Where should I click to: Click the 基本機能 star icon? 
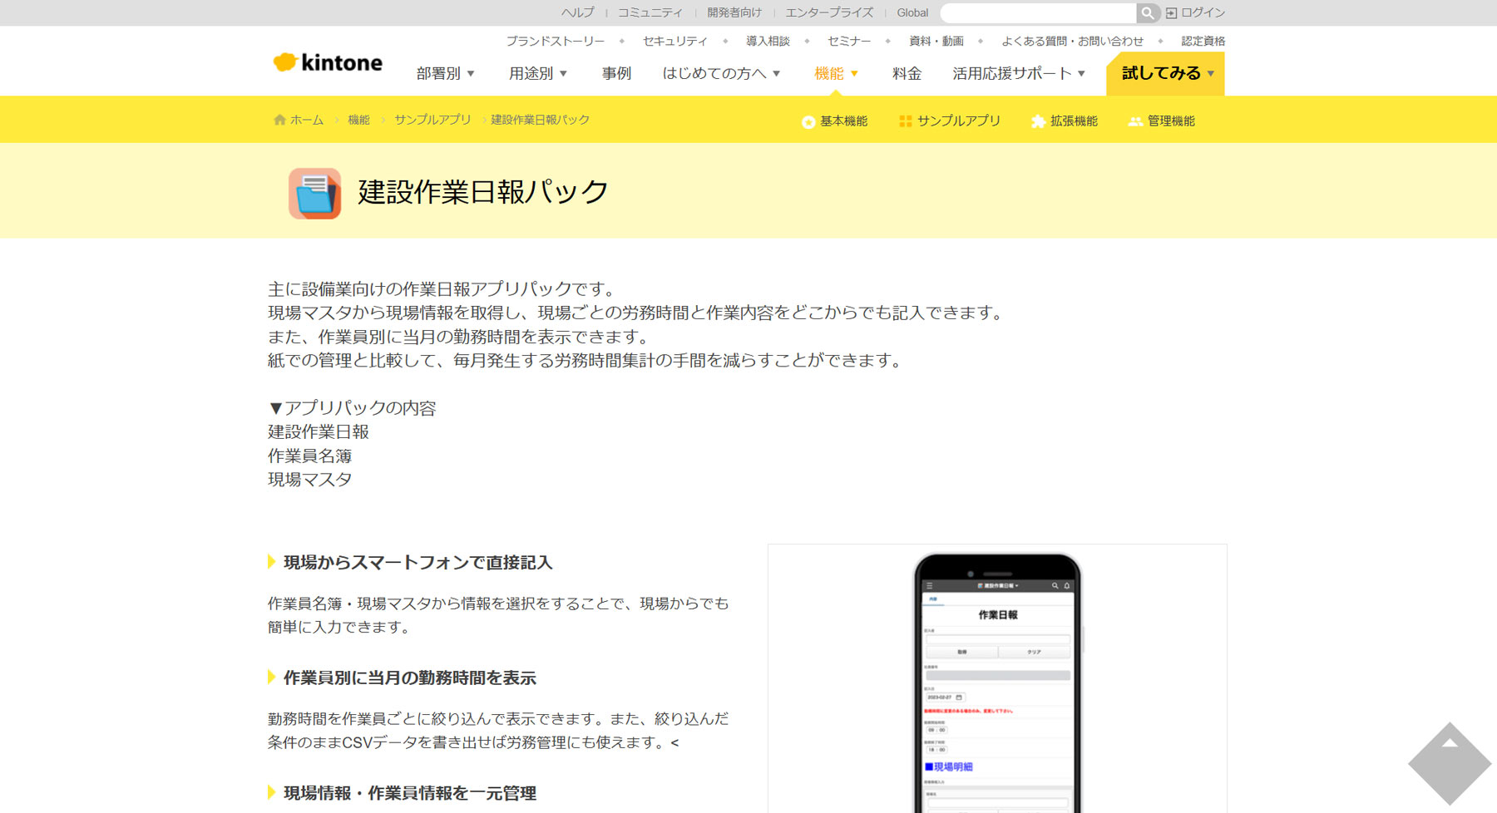[808, 121]
